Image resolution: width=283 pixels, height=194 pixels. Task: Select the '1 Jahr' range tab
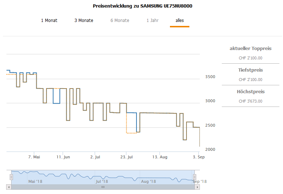coord(153,21)
